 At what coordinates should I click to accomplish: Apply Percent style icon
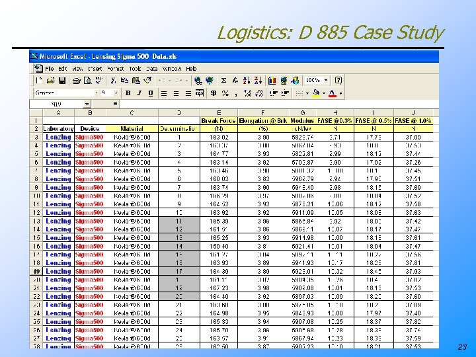coord(225,93)
